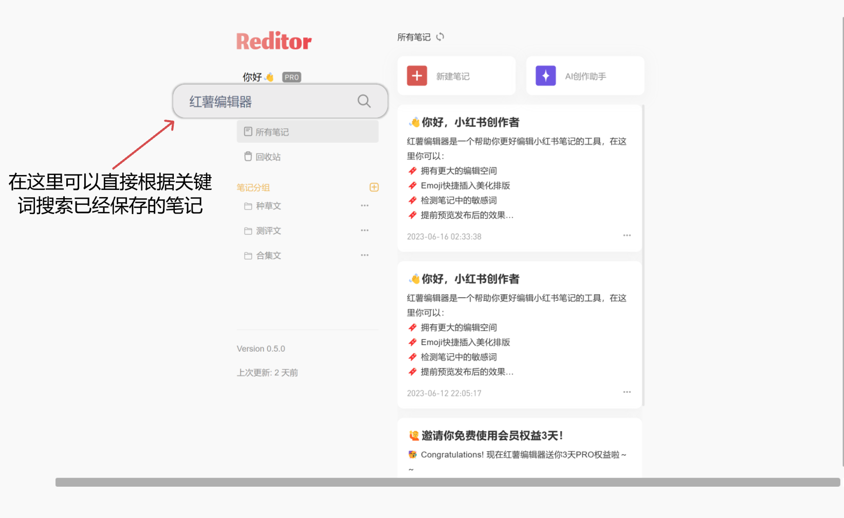Click Version 0.5.0 text

point(261,349)
